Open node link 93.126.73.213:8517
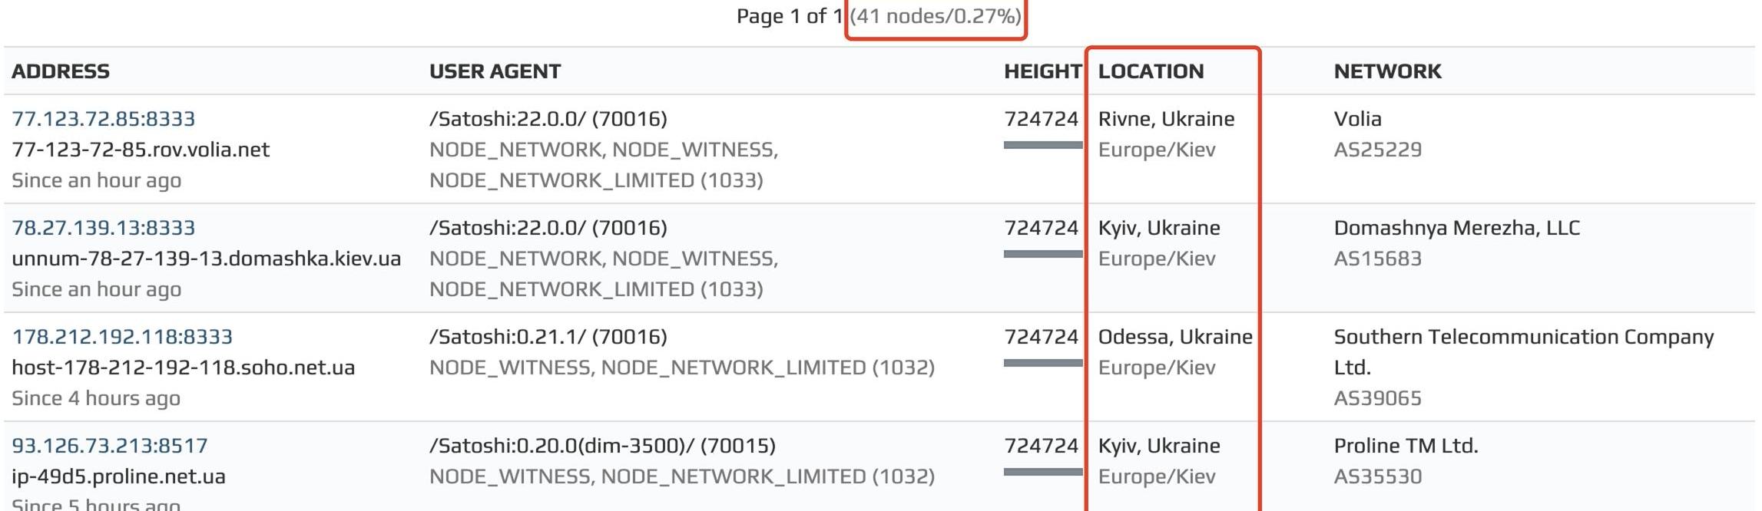This screenshot has width=1762, height=511. (x=109, y=446)
